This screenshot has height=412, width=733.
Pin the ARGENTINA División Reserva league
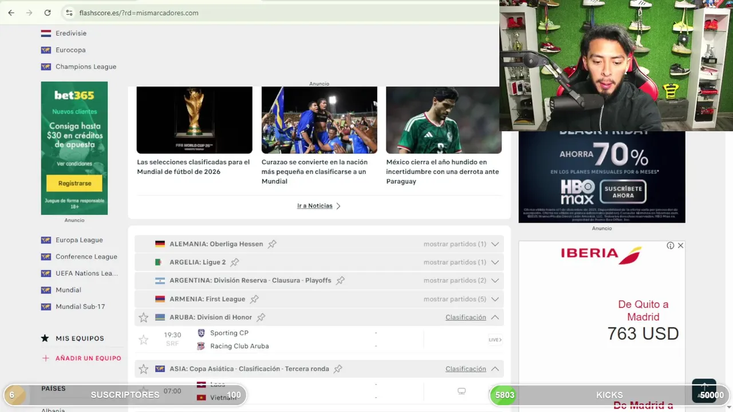pos(340,280)
